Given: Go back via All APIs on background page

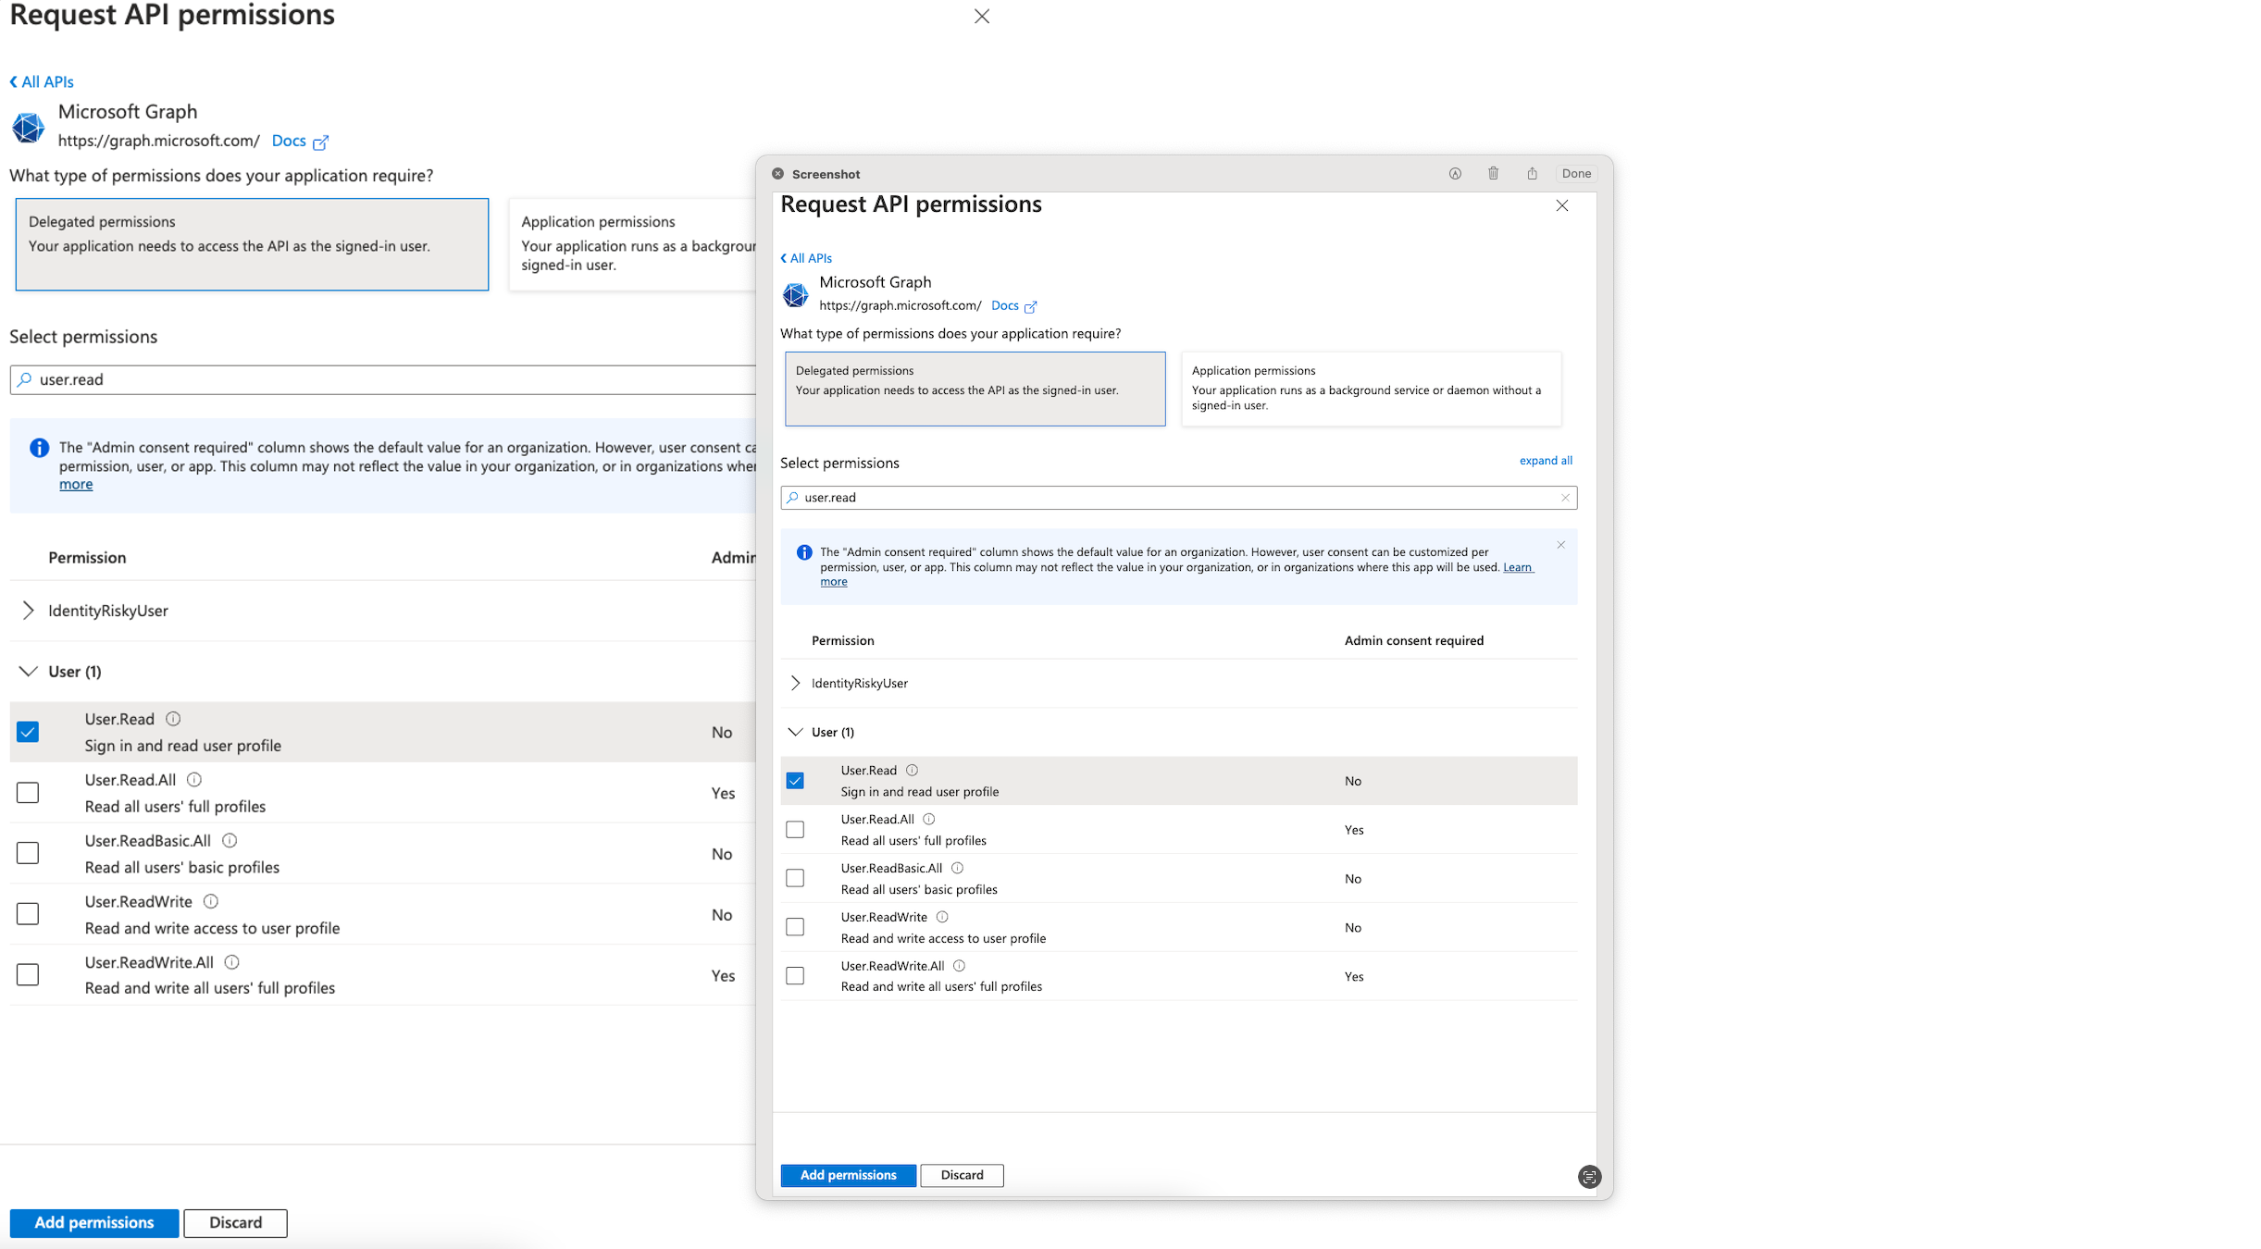Looking at the screenshot, I should (x=42, y=81).
